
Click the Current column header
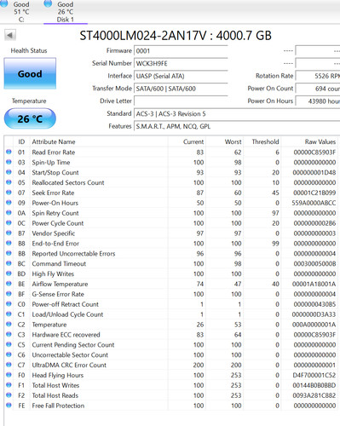193,141
